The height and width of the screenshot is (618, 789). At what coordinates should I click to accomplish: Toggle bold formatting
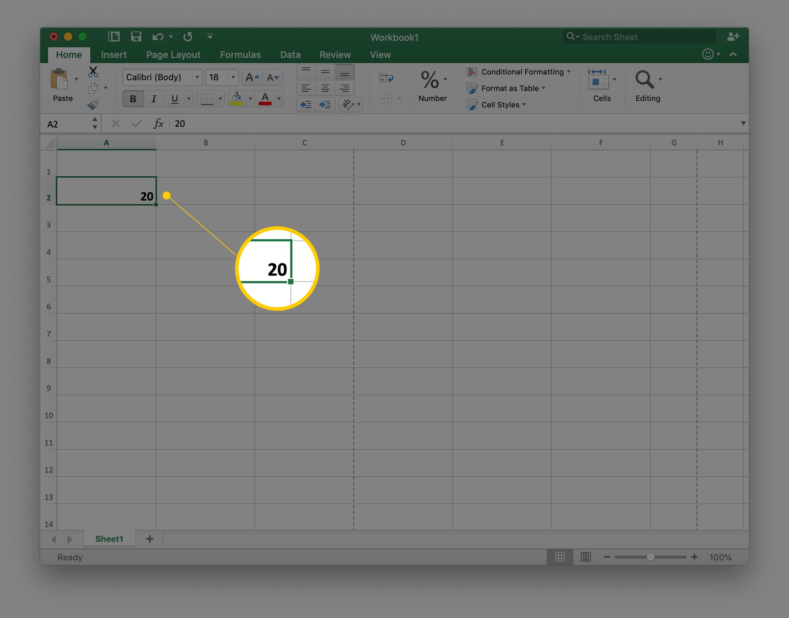[x=133, y=98]
